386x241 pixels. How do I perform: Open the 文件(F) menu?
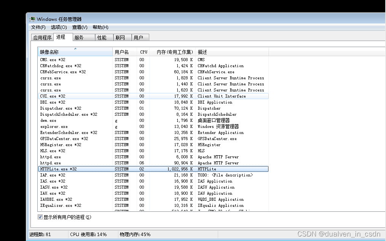(38, 27)
